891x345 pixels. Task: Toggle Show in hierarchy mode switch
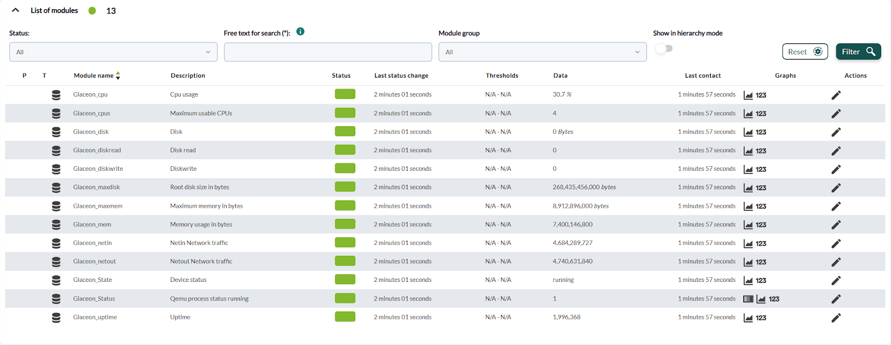click(x=664, y=49)
